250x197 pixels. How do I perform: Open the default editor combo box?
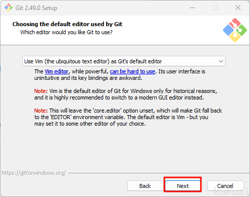click(x=124, y=61)
